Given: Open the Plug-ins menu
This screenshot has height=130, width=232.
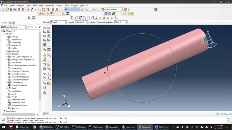Looking at the screenshot, I should point(75,5).
